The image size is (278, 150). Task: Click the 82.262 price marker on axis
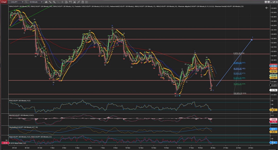coord(274,66)
